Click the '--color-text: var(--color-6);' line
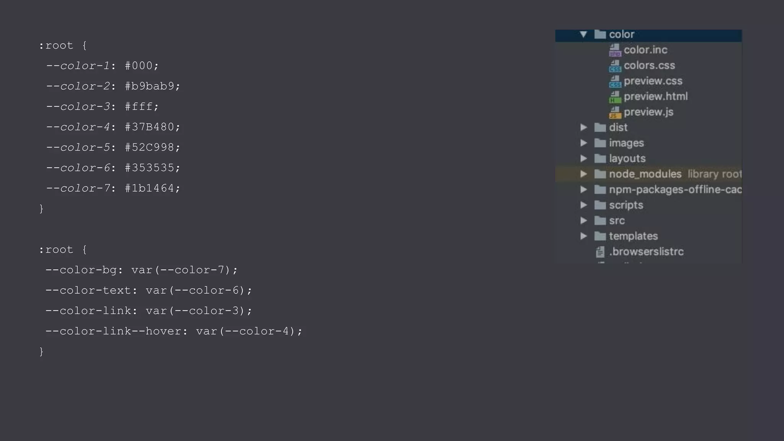The height and width of the screenshot is (441, 784). (x=149, y=291)
